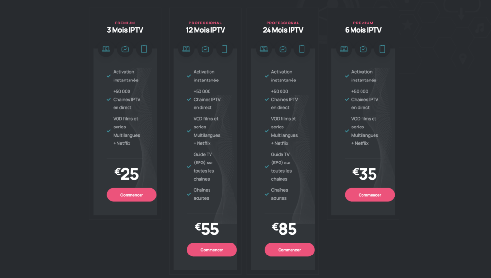Click the Guide TV (EPG) checkmark in 24 Mois

tap(267, 167)
